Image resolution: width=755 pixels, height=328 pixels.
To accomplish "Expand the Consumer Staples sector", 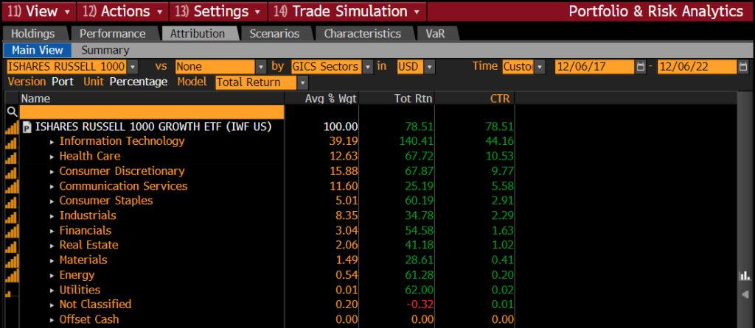I will pos(53,202).
